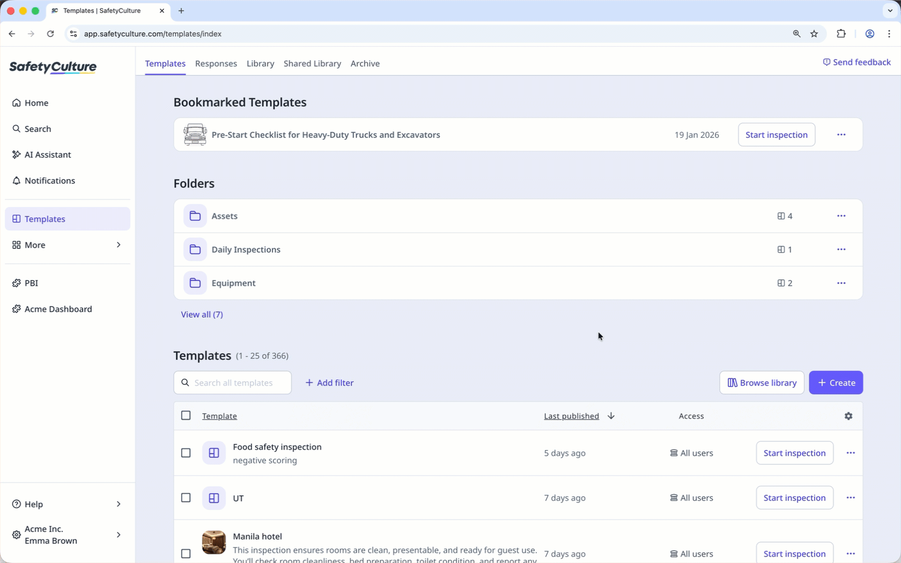The width and height of the screenshot is (901, 563).
Task: Start inspection for Manila hotel
Action: tap(794, 553)
